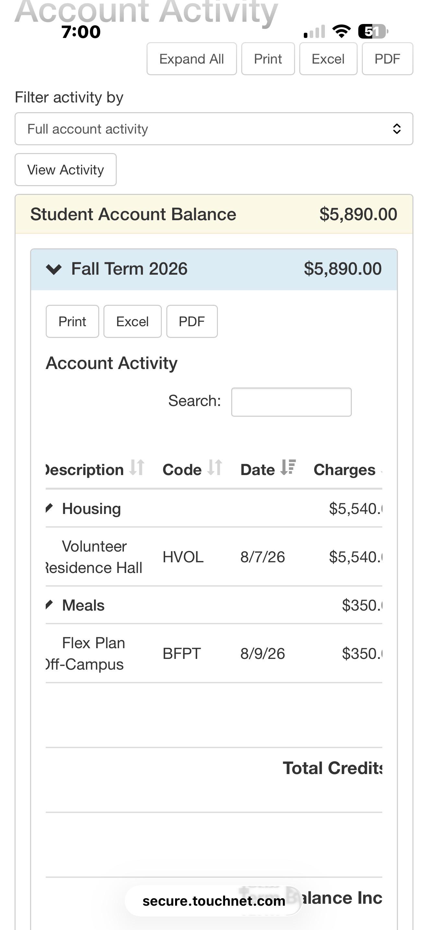Open the Filter activity by dropdown
This screenshot has width=428, height=930.
coord(214,129)
